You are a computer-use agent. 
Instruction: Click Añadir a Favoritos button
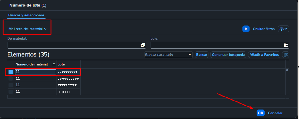(x=264, y=54)
